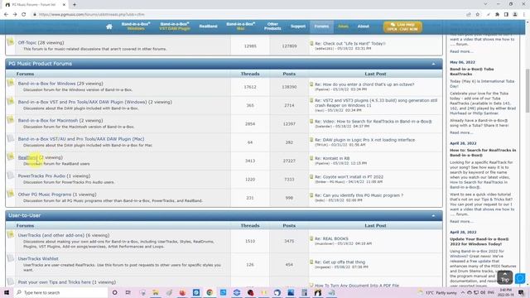Click folder icon beside Band-in-a-Box for Windows forum
The width and height of the screenshot is (530, 298).
11,83
